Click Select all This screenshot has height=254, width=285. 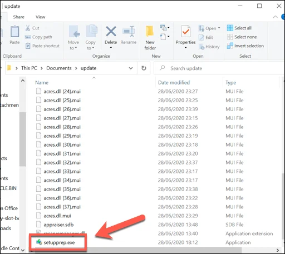click(x=239, y=28)
